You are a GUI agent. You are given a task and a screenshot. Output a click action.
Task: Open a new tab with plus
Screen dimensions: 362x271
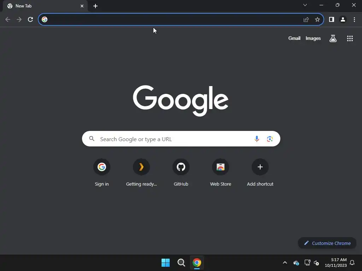95,6
